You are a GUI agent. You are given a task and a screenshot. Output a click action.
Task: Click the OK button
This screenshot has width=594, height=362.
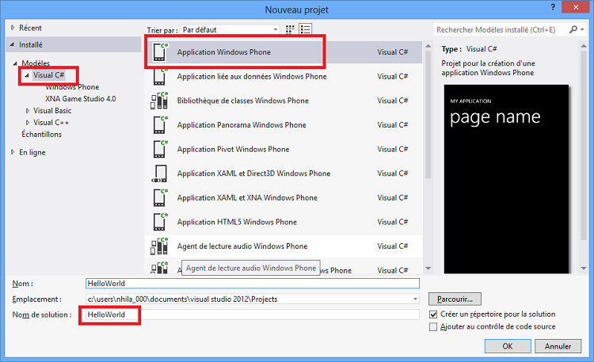(x=508, y=346)
